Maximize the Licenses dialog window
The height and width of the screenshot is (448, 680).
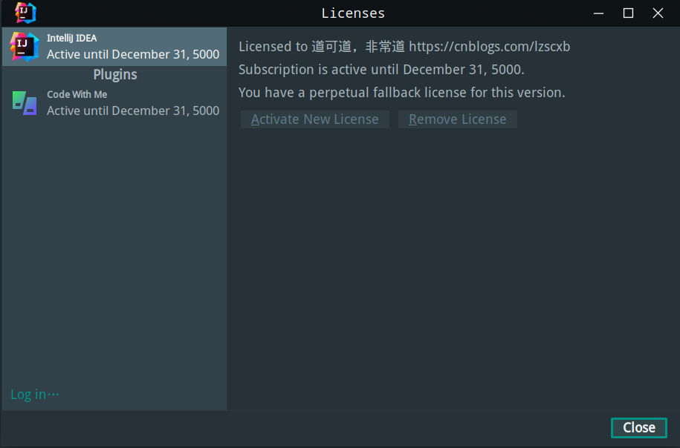point(628,13)
